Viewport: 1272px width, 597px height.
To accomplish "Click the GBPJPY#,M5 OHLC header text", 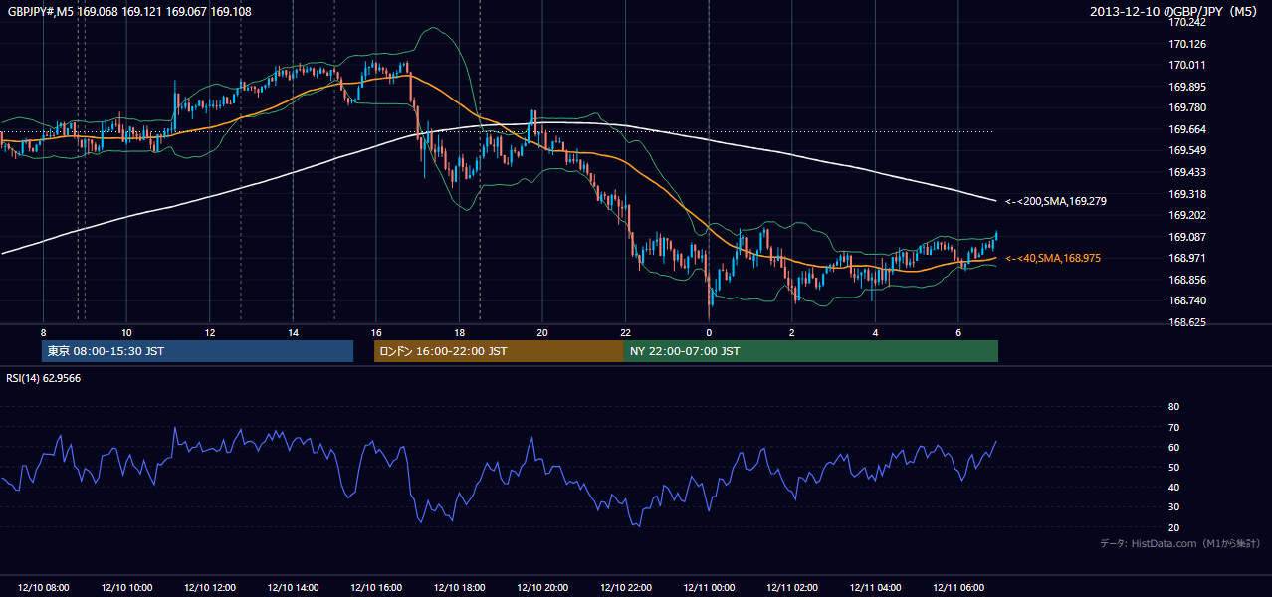I will (x=129, y=12).
